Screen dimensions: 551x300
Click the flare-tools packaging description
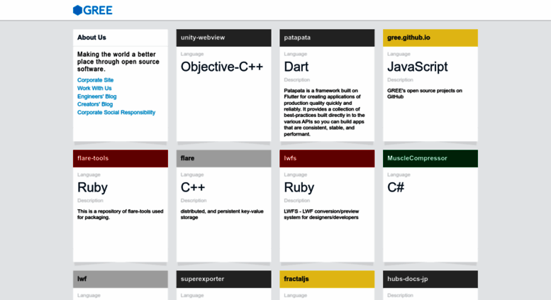click(120, 214)
